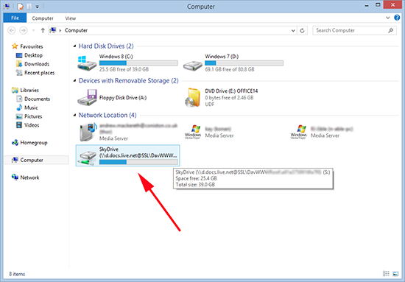Go up one folder level

(43, 30)
